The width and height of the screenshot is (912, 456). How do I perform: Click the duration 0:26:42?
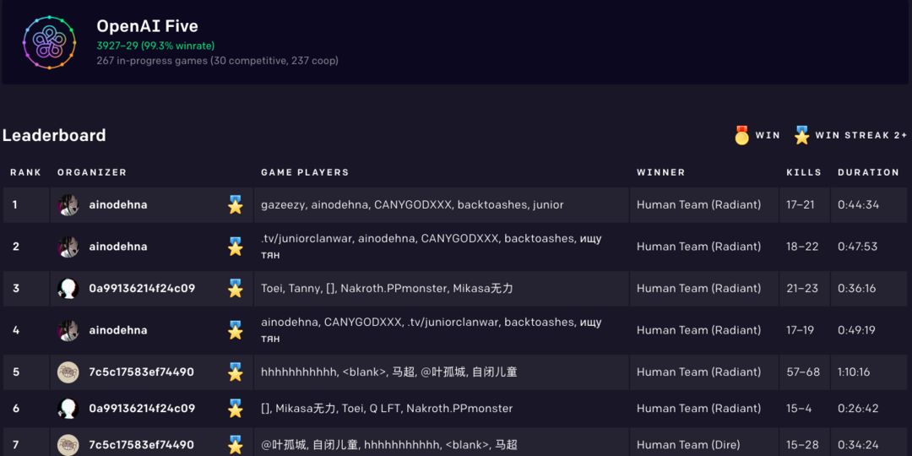pyautogui.click(x=858, y=409)
